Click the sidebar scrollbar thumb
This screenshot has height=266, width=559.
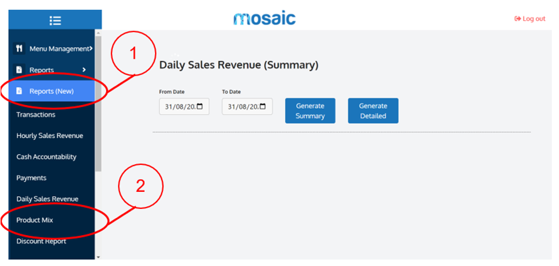(98, 103)
